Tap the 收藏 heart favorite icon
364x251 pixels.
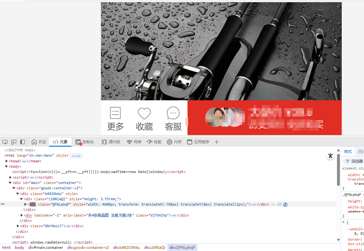(145, 119)
